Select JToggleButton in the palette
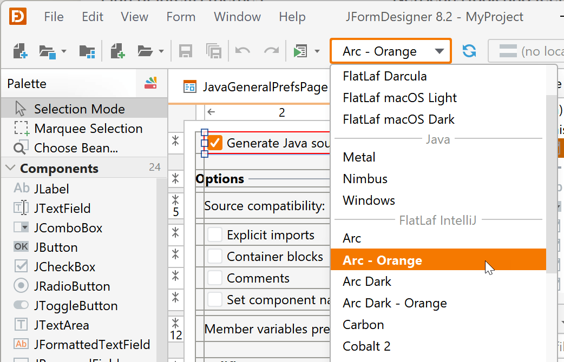 pyautogui.click(x=79, y=306)
